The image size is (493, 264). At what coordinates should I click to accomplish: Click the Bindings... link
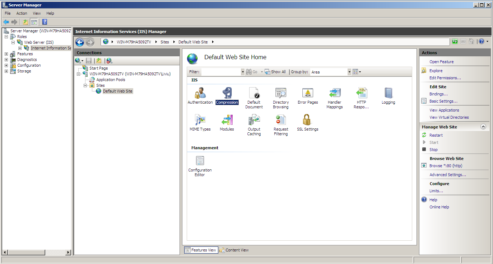click(x=438, y=94)
